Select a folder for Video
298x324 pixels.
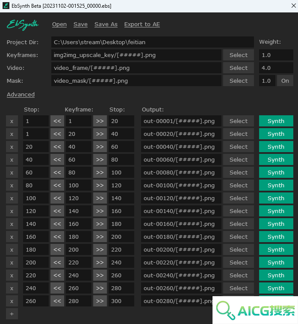[239, 68]
